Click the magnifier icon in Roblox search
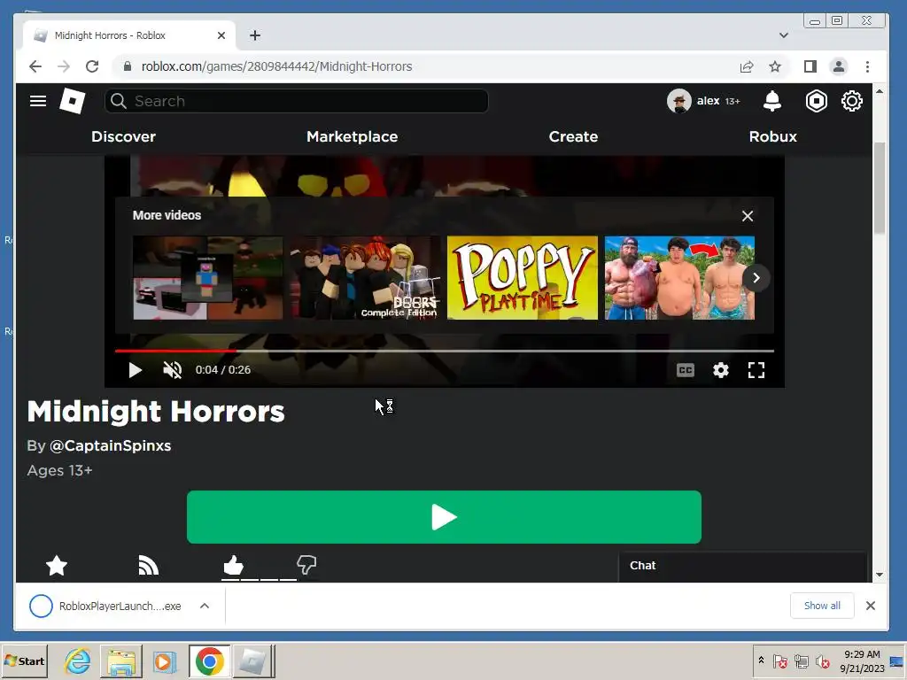This screenshot has height=680, width=907. pos(119,101)
